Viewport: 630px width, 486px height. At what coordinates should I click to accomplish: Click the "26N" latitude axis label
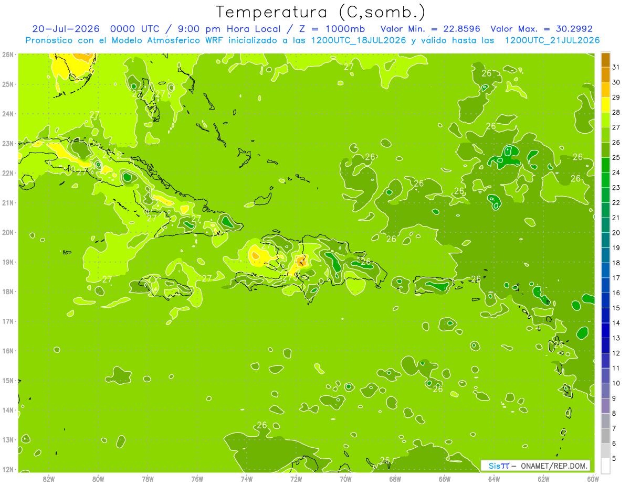(x=7, y=54)
